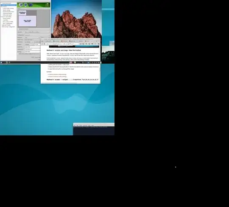Toggle checkbox below the Panning field
This screenshot has width=229, height=207.
click(18, 54)
